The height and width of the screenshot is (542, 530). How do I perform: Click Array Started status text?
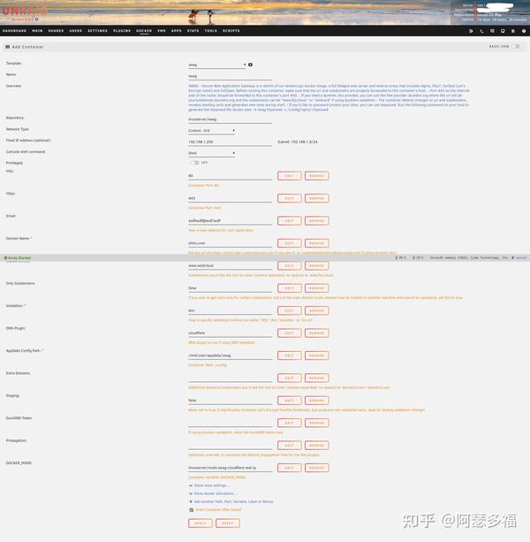[x=18, y=258]
